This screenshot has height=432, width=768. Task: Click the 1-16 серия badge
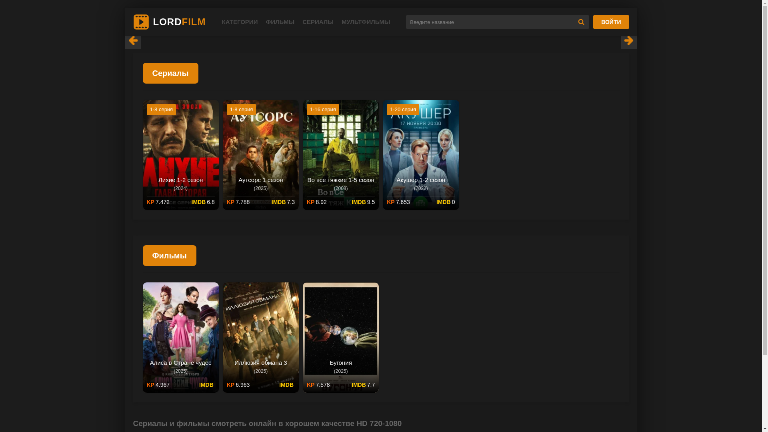click(x=323, y=110)
